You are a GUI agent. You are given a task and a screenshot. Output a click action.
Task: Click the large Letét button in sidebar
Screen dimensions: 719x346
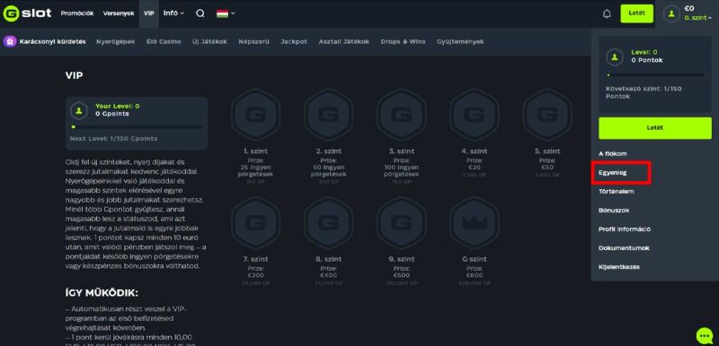pos(655,128)
